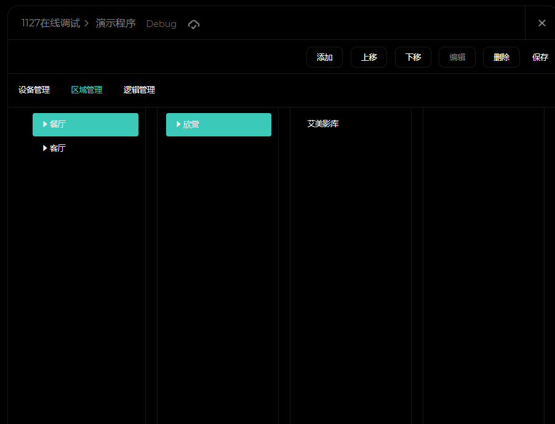This screenshot has width=555, height=424.
Task: Switch to the 设备管理 tab
Action: click(x=34, y=90)
